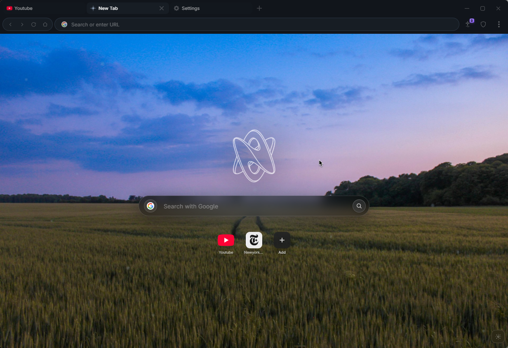Open the shield privacy protections icon
Image resolution: width=508 pixels, height=348 pixels.
pyautogui.click(x=483, y=24)
